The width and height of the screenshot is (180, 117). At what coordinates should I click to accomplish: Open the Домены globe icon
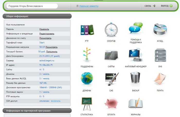click(86, 80)
